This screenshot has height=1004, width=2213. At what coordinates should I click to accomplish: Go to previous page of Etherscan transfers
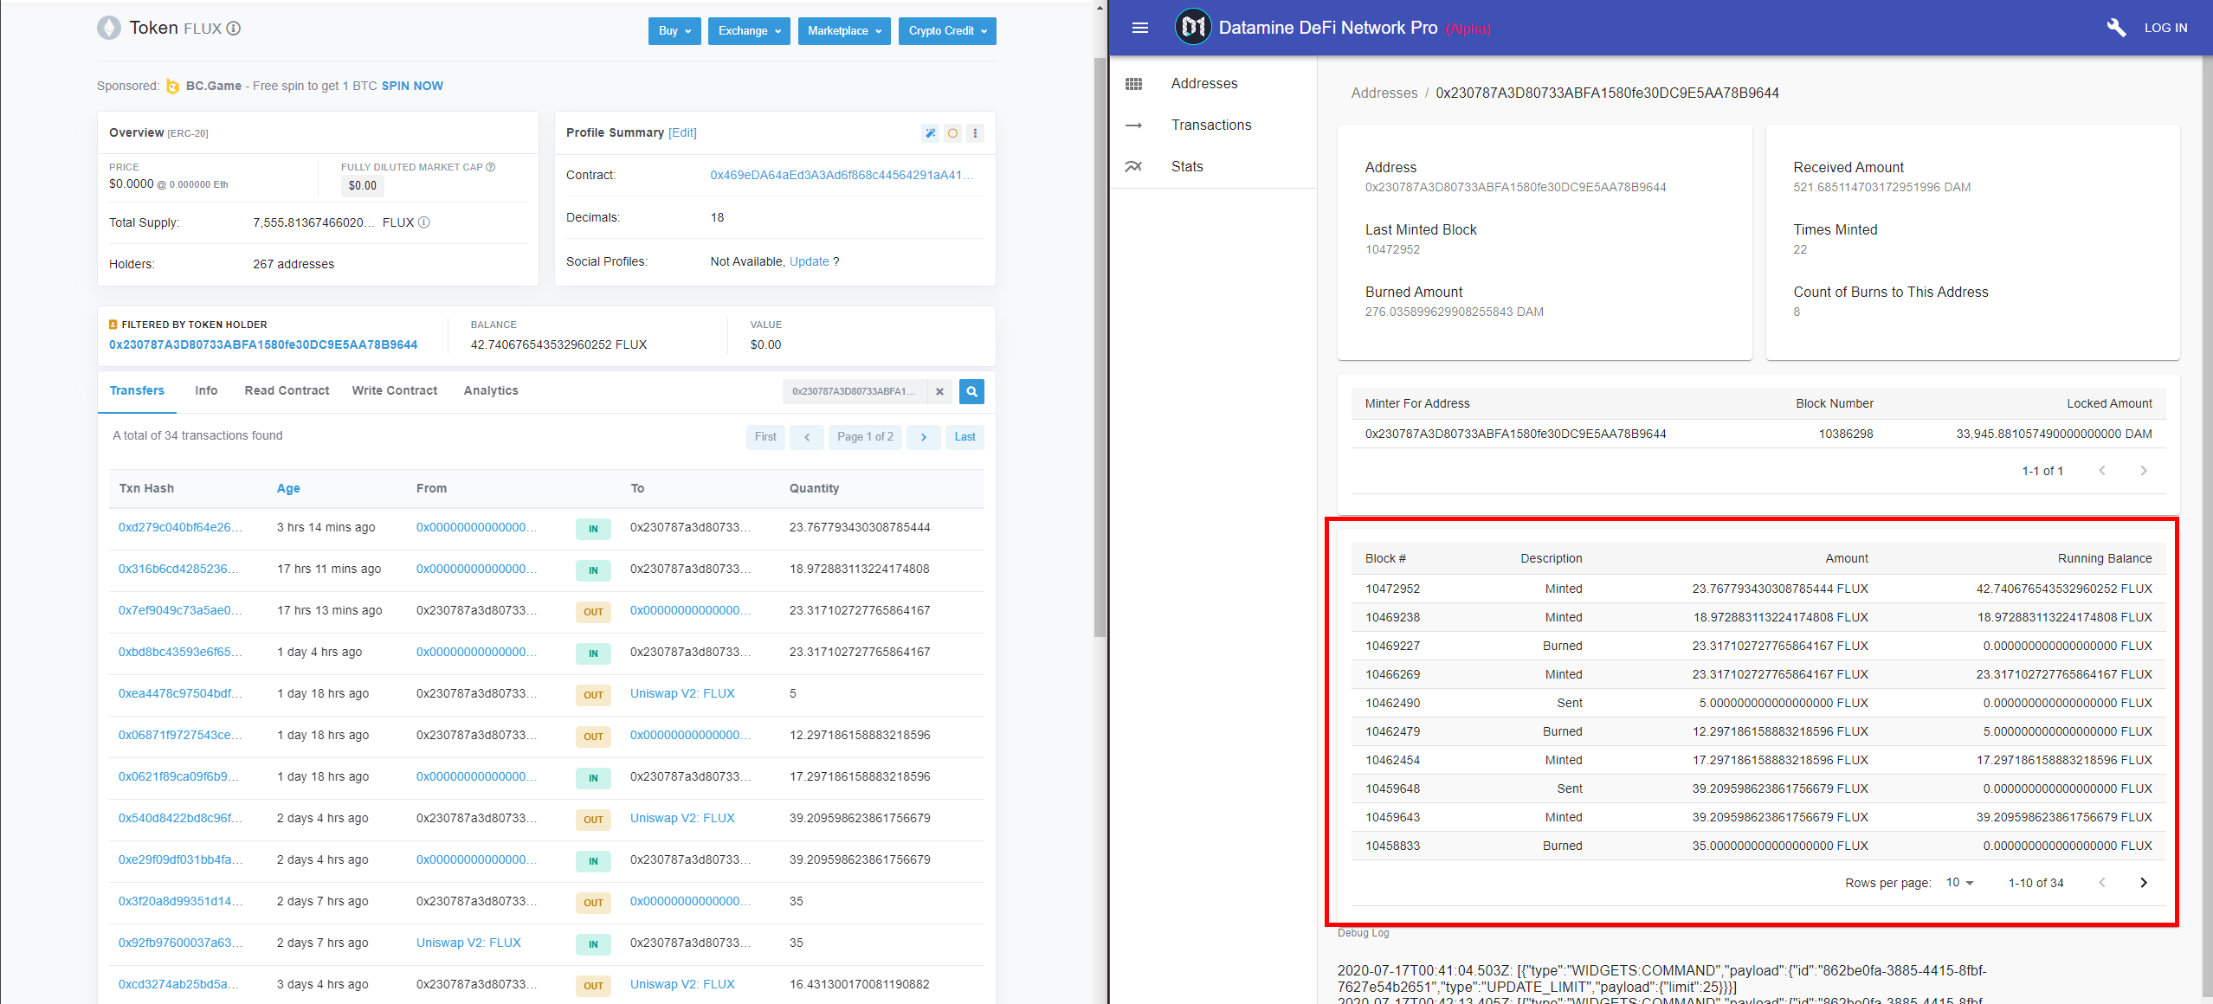point(807,437)
